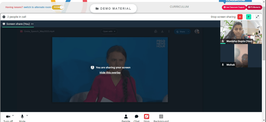Open the viewer three-dot more menu
This screenshot has height=122, width=266.
169,32
